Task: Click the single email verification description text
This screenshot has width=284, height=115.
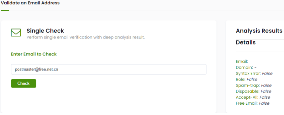Action: (86, 38)
